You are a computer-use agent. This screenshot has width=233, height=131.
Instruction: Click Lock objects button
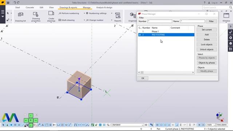click(x=206, y=44)
